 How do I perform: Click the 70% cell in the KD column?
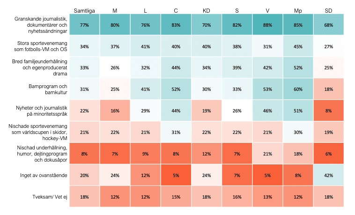click(x=206, y=25)
